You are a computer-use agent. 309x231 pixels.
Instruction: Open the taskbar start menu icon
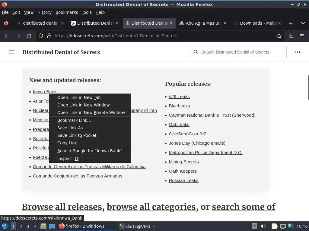pos(5,226)
